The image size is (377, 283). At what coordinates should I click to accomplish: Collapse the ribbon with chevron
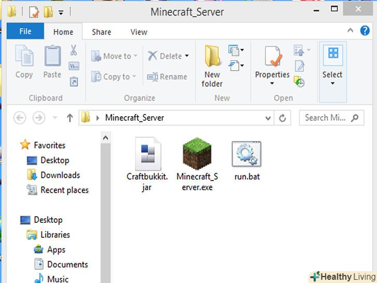[350, 30]
